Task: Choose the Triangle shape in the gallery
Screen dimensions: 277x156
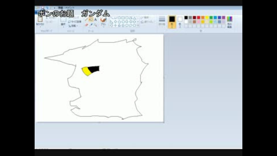Action: pos(135,18)
